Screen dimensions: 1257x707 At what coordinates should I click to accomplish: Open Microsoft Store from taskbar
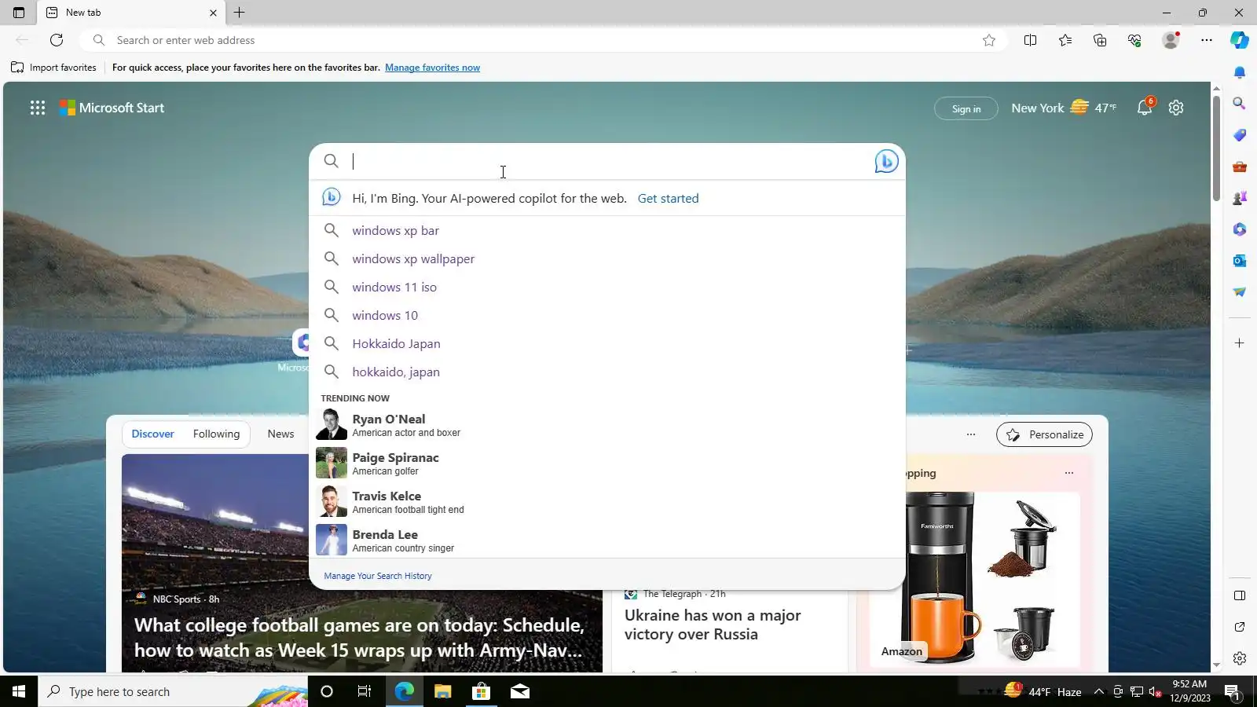[x=481, y=691]
